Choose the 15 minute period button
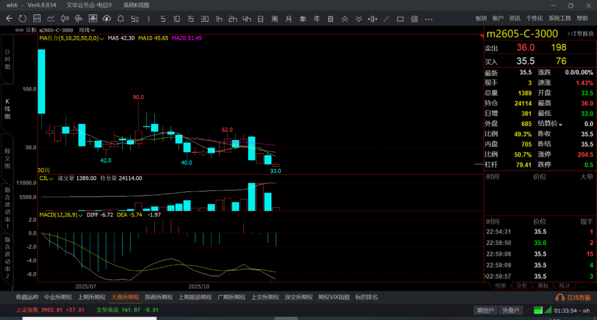 click(x=191, y=19)
